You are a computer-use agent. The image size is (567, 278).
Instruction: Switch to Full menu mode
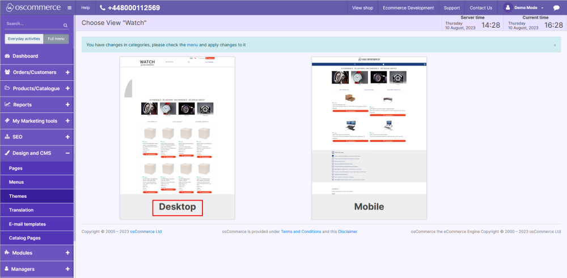click(x=56, y=38)
